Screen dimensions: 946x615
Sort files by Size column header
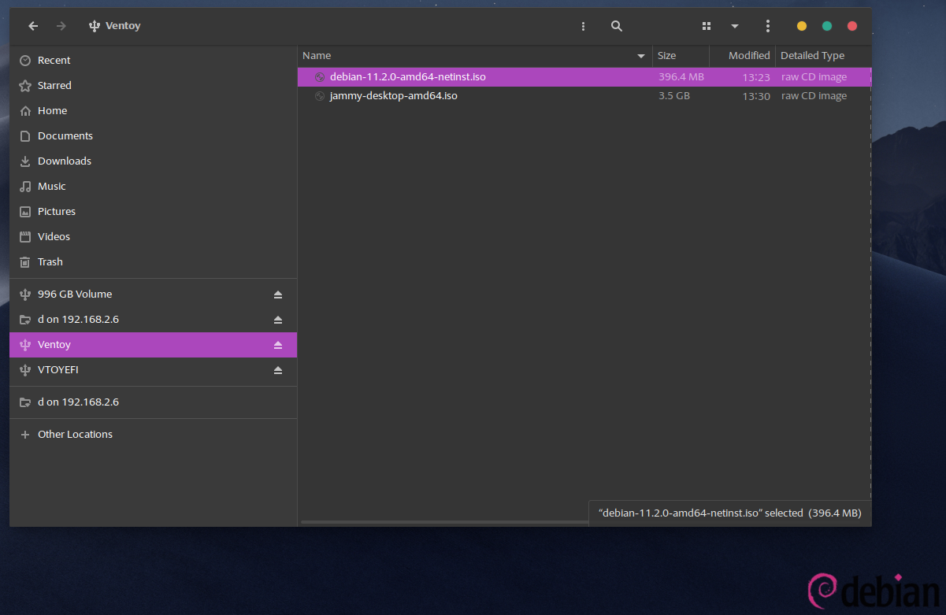pos(680,56)
